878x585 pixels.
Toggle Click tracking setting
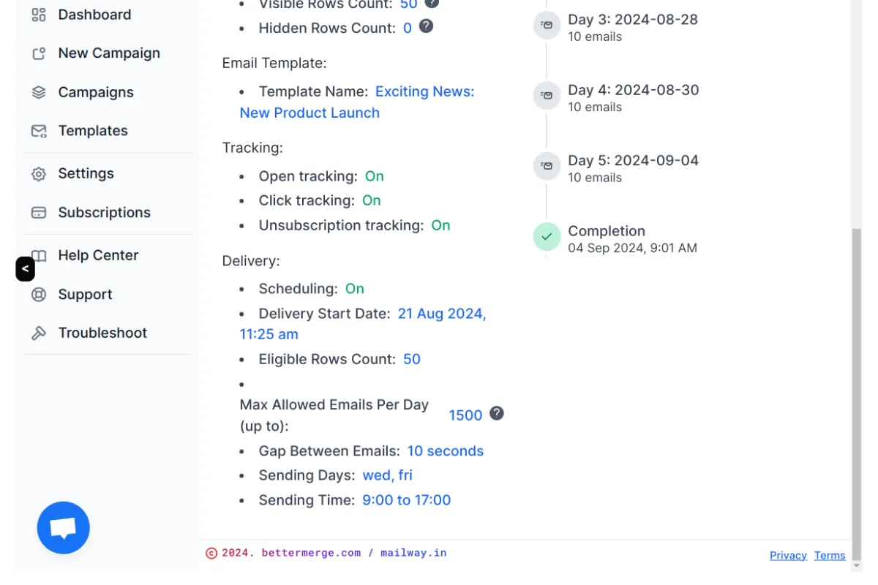pos(371,200)
